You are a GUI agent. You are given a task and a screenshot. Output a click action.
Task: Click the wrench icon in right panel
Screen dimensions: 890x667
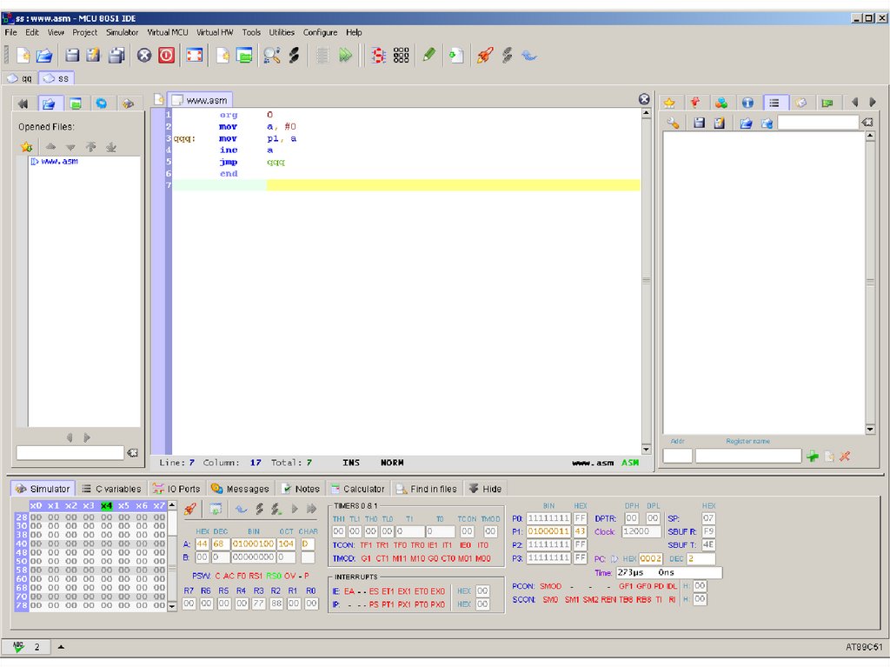point(673,123)
